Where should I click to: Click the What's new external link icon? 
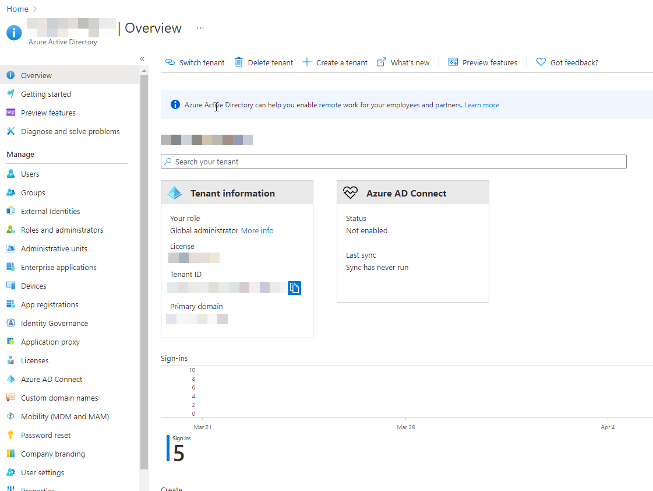(x=382, y=62)
